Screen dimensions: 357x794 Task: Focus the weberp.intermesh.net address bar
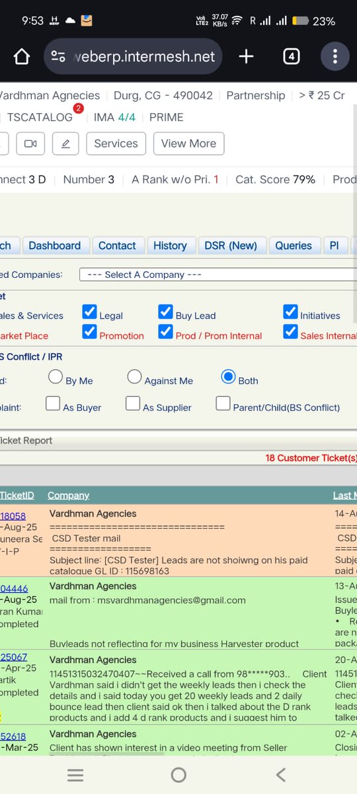(x=133, y=57)
